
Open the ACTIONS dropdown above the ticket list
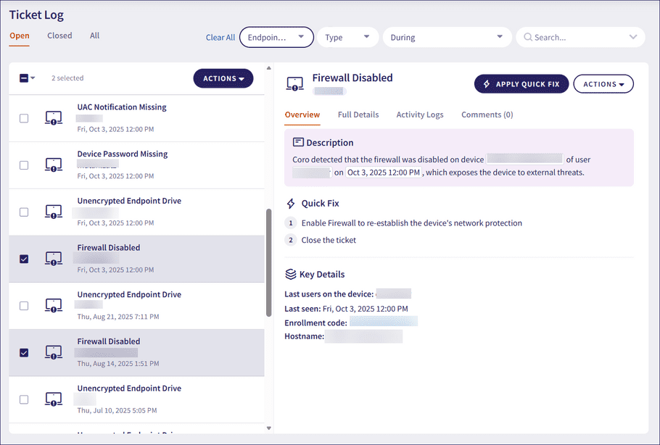point(223,78)
